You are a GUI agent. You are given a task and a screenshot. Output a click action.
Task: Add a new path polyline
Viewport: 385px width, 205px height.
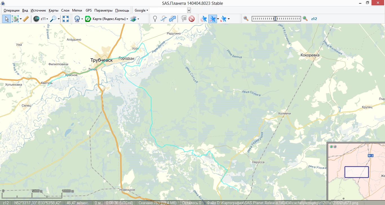(x=164, y=19)
